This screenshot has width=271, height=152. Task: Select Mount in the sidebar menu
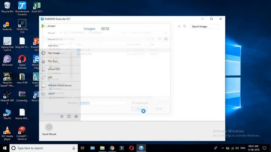point(51,33)
